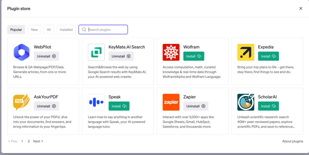Click the ScholarAI plugin logo
The width and height of the screenshot is (309, 155).
246,102
